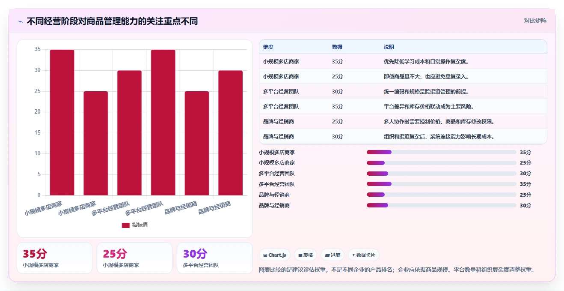Select the 多平台经营团队 30分 progress bar
This screenshot has width=564, height=291.
point(442,174)
